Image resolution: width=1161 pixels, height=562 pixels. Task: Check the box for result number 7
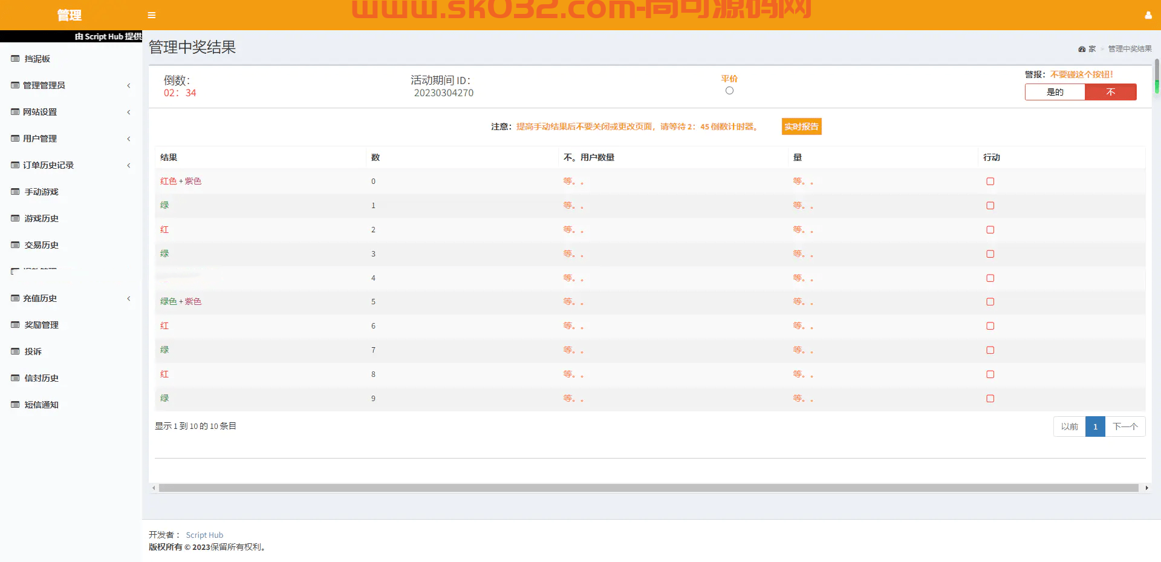point(990,350)
